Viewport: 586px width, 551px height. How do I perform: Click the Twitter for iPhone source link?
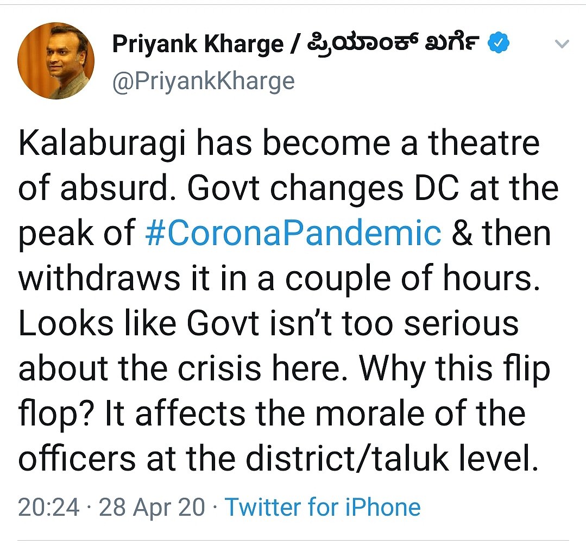click(323, 507)
